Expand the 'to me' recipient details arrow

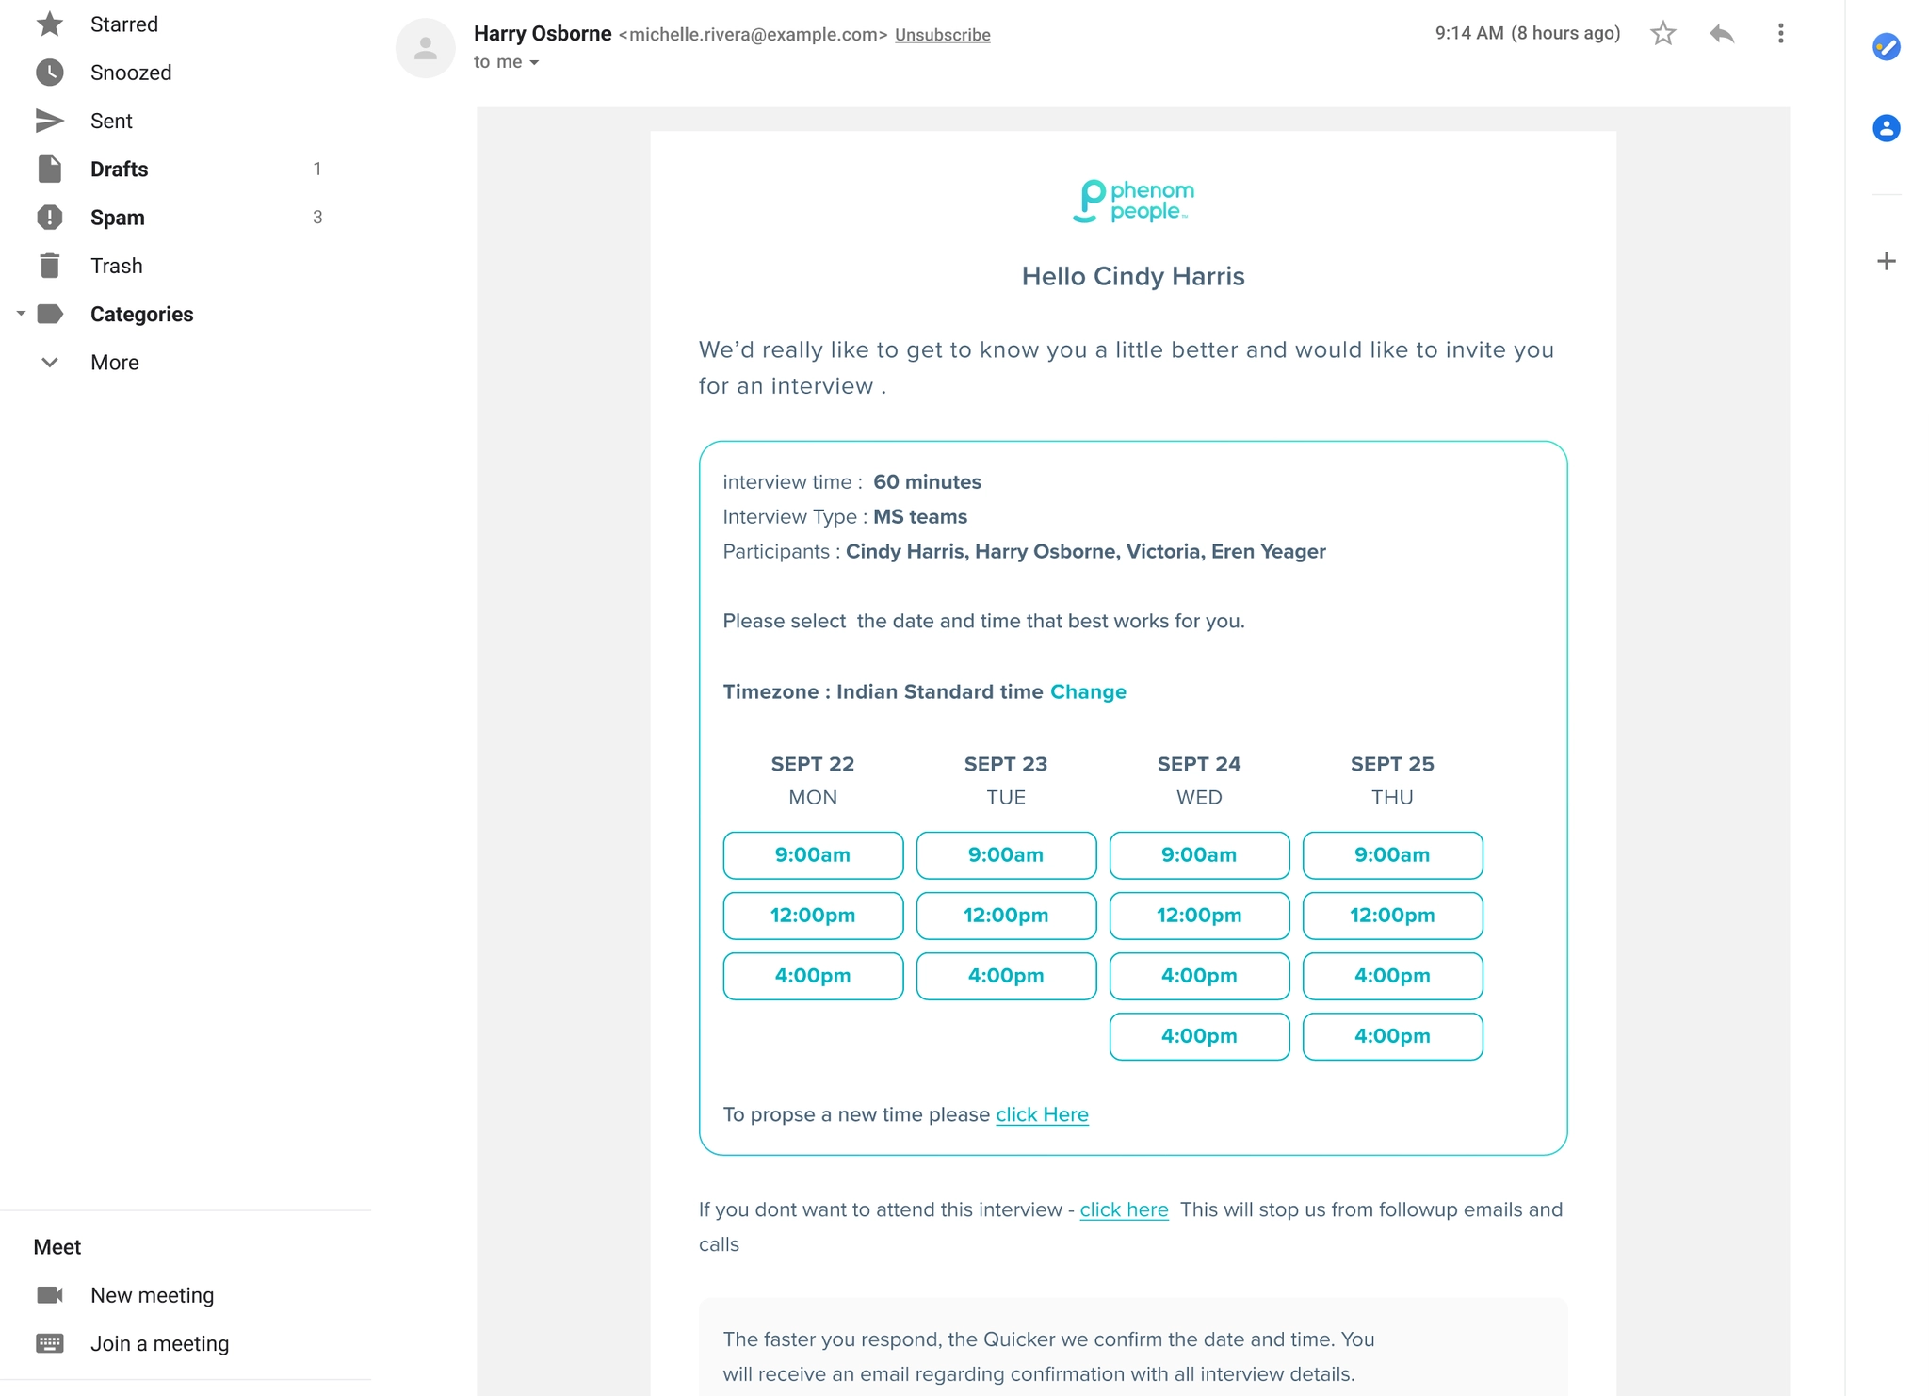pyautogui.click(x=534, y=63)
